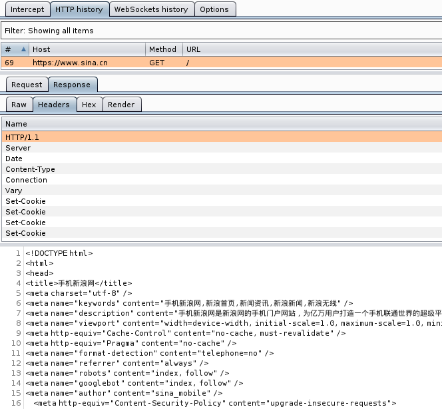The image size is (442, 409).
Task: Select the Server header row
Action: click(x=222, y=147)
